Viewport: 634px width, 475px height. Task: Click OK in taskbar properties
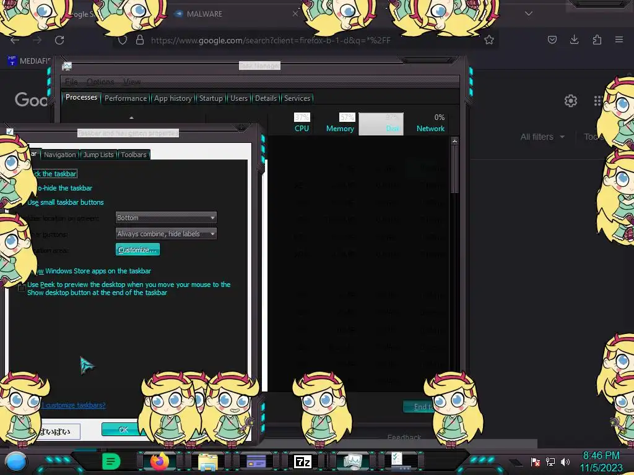point(123,429)
